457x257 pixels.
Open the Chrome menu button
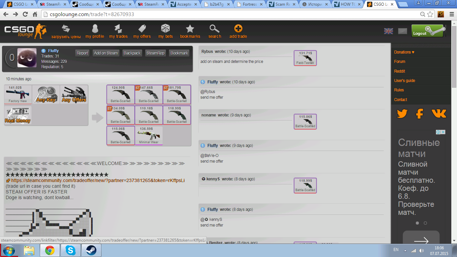click(x=450, y=14)
